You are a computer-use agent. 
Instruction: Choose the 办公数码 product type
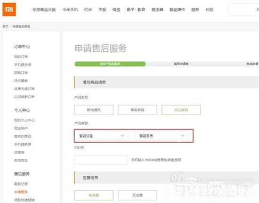181,110
